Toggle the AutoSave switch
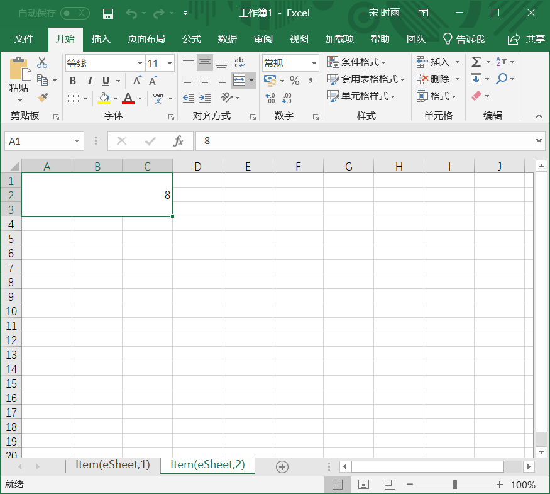The image size is (550, 494). tap(75, 13)
